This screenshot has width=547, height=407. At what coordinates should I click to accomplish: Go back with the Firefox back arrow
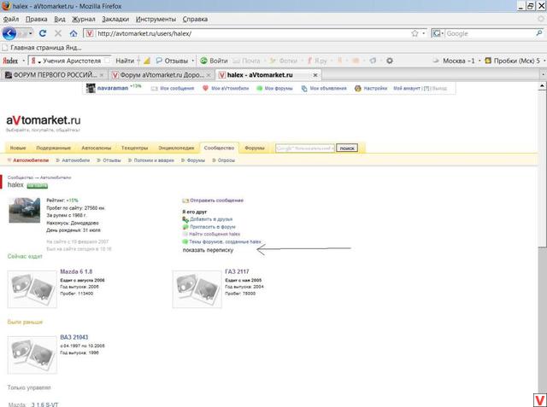pyautogui.click(x=9, y=33)
